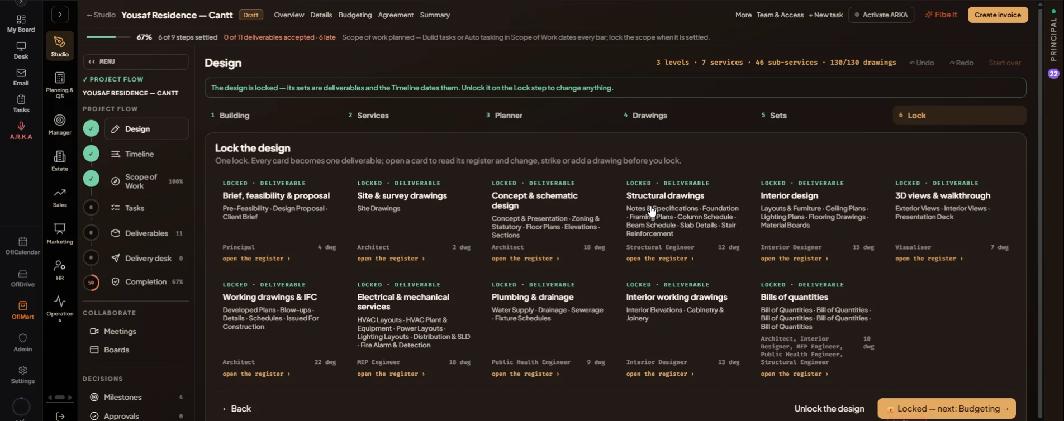Open the Tasks clipboard icon
This screenshot has width=1064, height=421.
[x=21, y=104]
